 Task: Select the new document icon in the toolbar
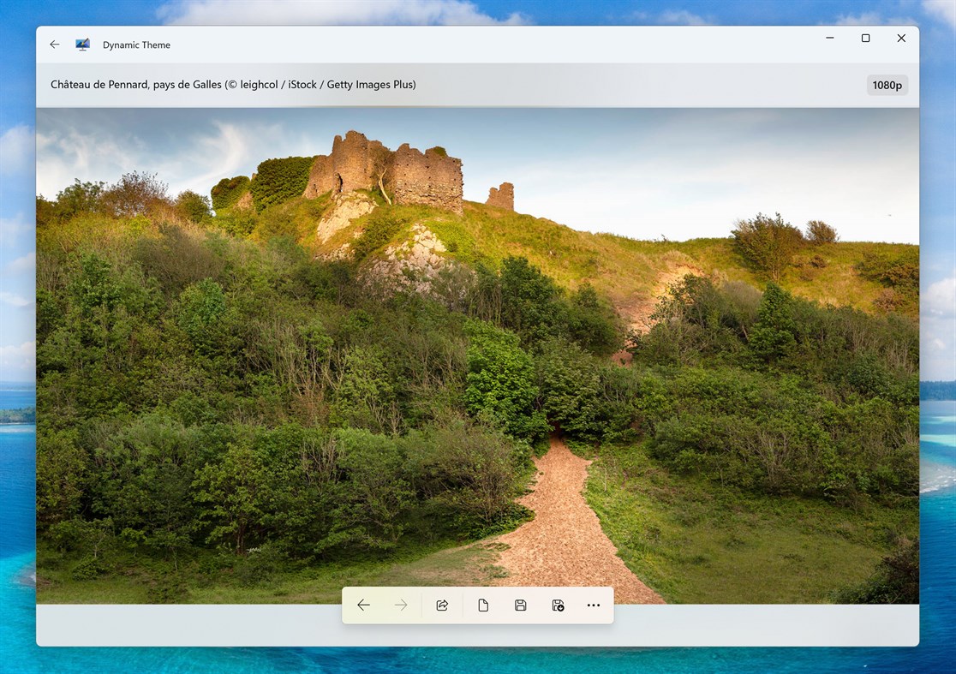click(482, 605)
